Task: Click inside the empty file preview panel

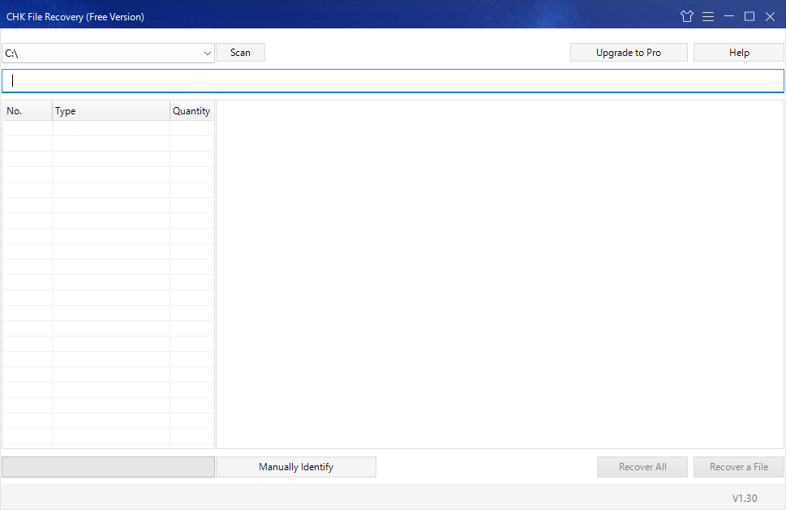Action: (500, 274)
